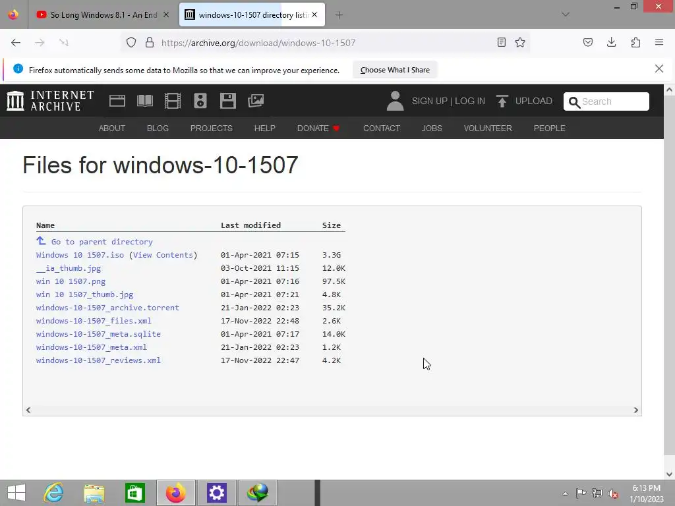Open win 10 1507_thumb.jpg link
The width and height of the screenshot is (675, 506).
point(85,295)
